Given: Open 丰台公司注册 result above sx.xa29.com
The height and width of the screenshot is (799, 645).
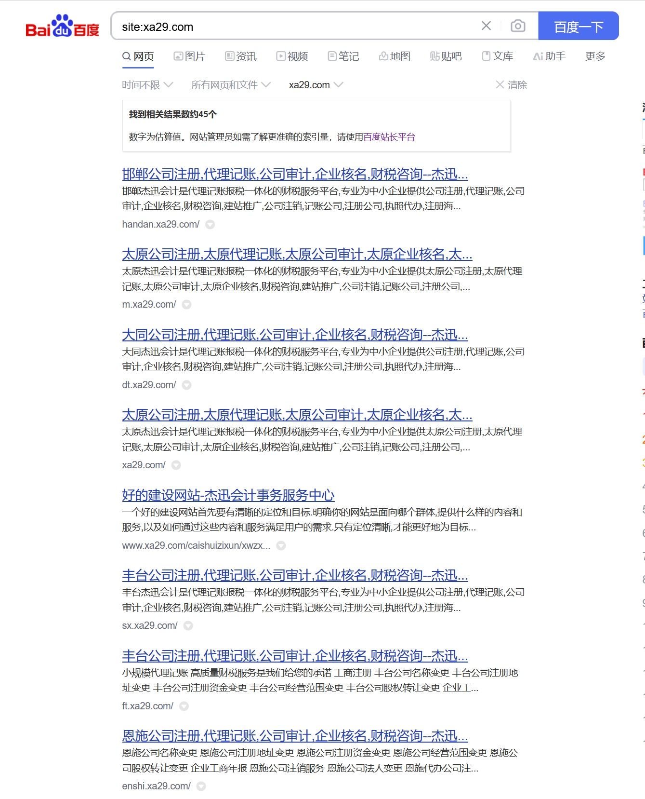Looking at the screenshot, I should 295,575.
